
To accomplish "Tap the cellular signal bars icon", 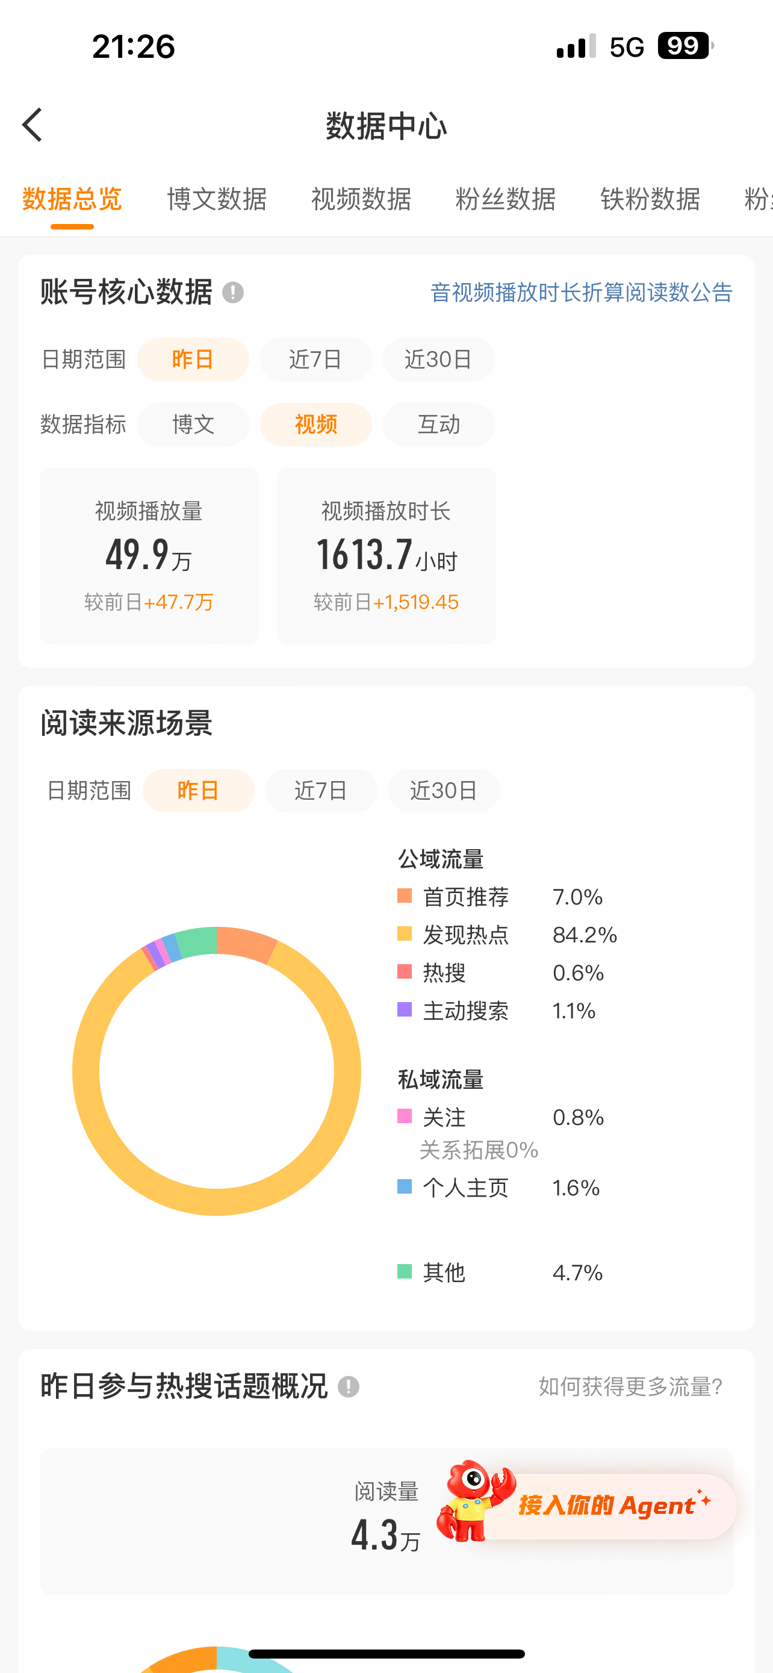I will click(576, 46).
